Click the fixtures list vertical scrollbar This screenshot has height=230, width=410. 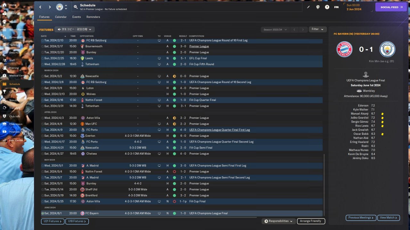pos(324,185)
